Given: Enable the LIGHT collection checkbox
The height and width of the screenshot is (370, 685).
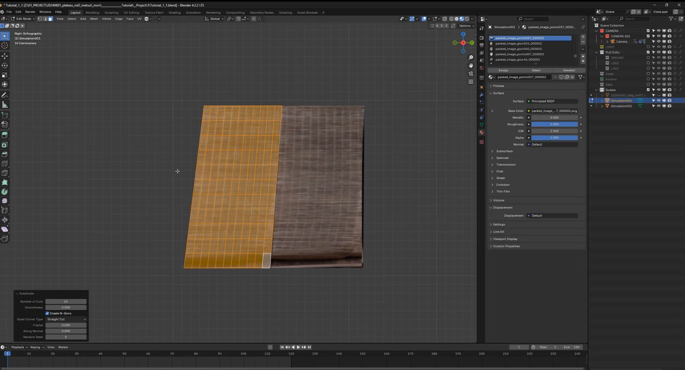Looking at the screenshot, I should click(648, 47).
